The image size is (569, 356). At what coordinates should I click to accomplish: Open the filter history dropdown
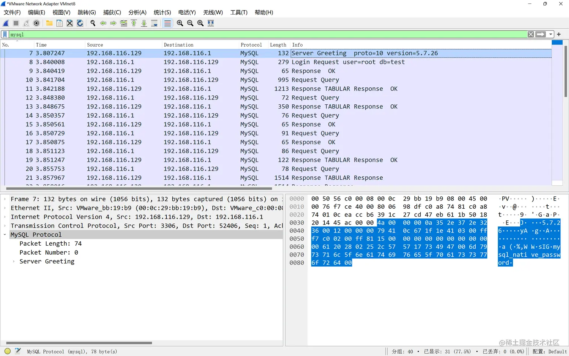click(x=550, y=34)
